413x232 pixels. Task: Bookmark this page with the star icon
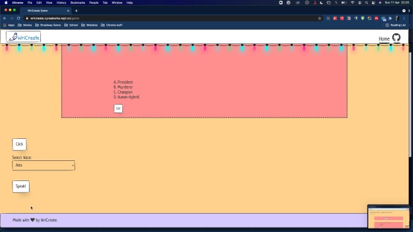point(319,18)
